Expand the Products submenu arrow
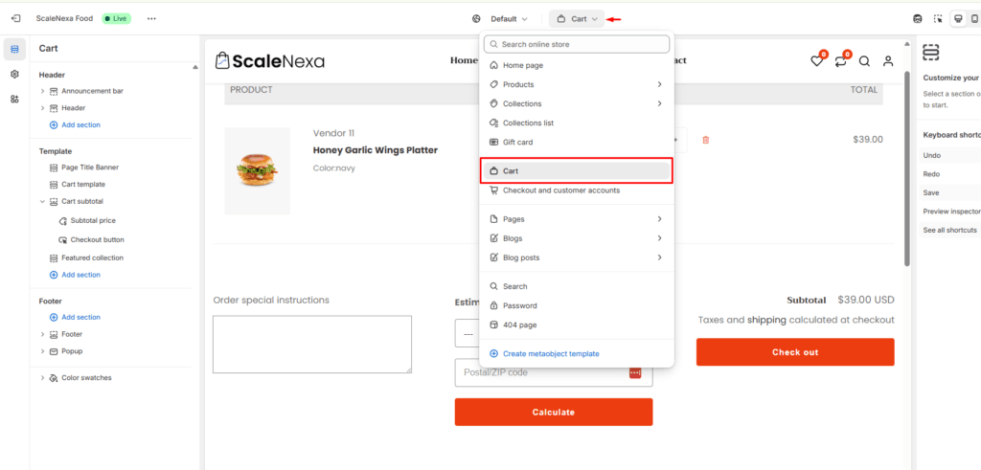 click(659, 84)
